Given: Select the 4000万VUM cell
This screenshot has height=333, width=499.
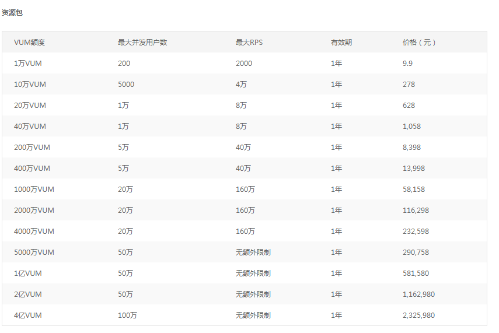Looking at the screenshot, I should coord(34,231).
